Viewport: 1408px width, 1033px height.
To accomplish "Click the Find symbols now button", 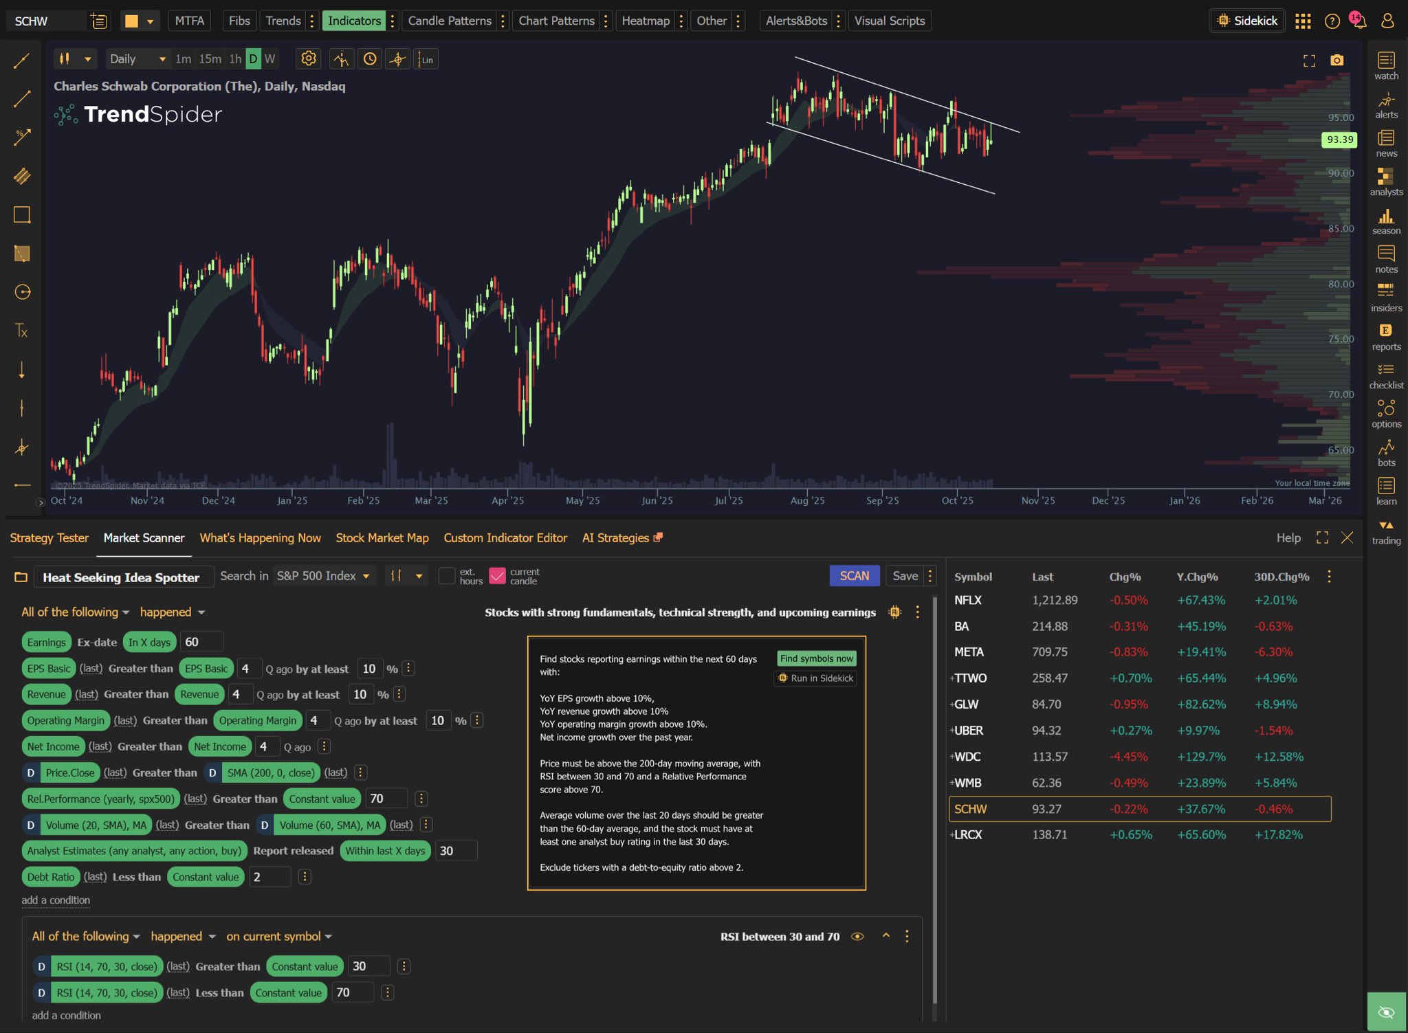I will (x=816, y=658).
